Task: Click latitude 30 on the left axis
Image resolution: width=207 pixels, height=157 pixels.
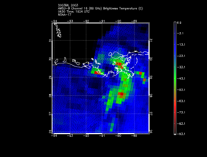Action: point(50,59)
